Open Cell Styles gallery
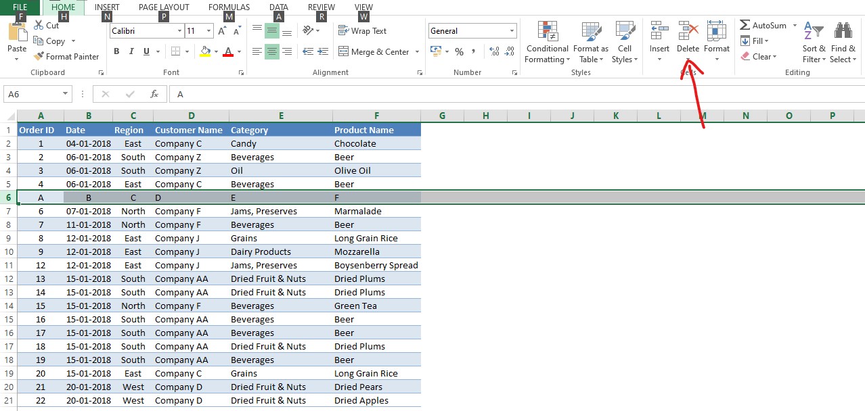 625,43
